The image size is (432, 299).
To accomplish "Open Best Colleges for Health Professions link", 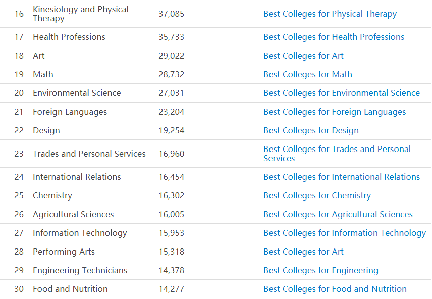I will click(334, 37).
